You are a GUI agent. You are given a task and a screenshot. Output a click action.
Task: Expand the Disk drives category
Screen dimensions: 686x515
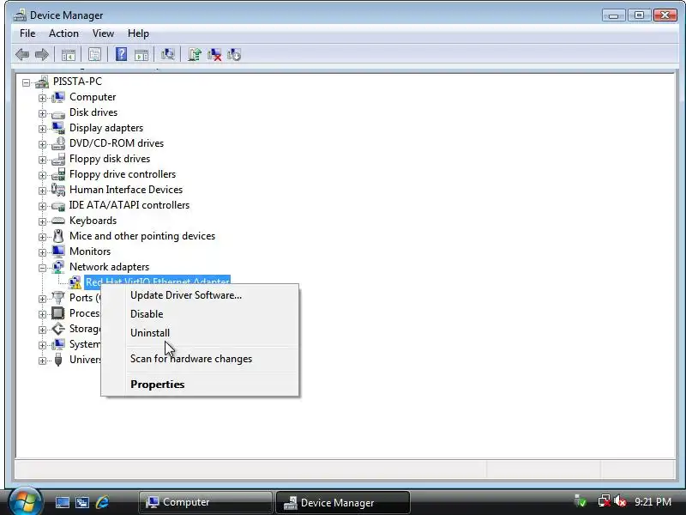point(42,113)
